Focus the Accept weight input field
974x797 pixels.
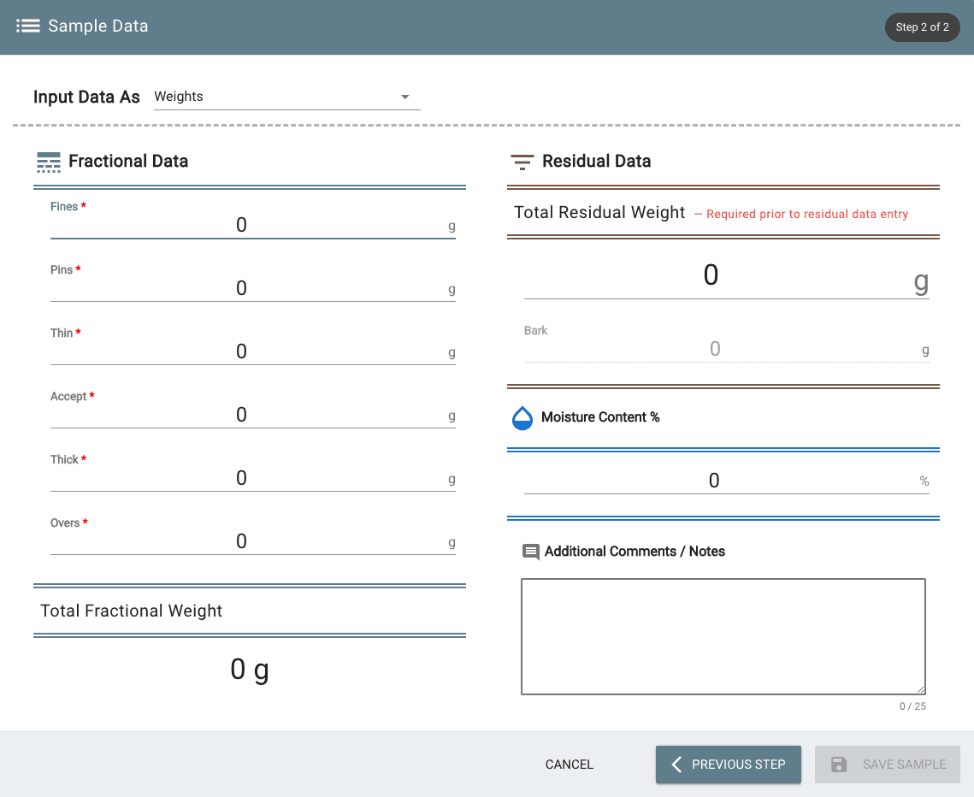pyautogui.click(x=253, y=415)
